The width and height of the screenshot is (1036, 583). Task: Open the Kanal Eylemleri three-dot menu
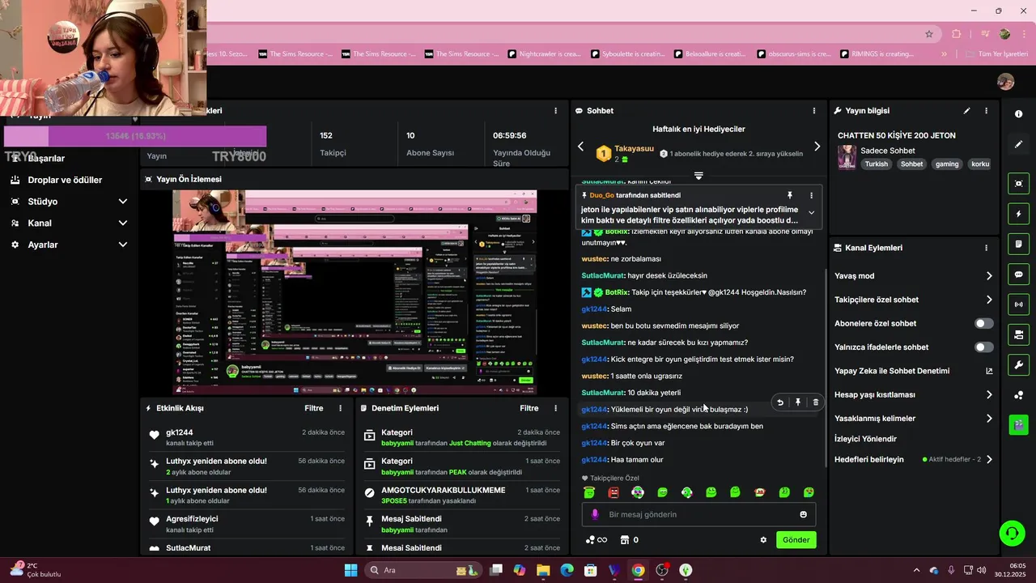(986, 248)
